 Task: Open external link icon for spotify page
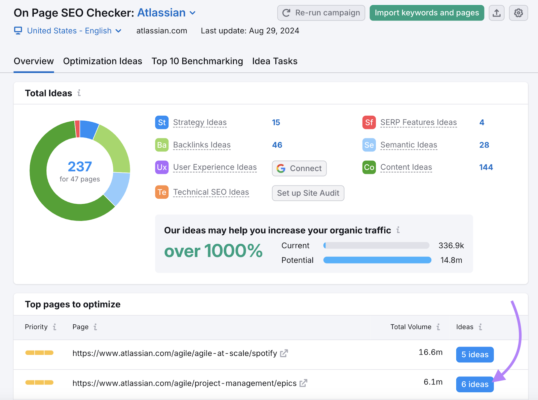coord(284,353)
